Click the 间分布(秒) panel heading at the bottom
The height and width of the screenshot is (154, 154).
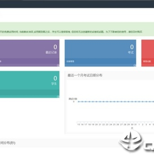coord(8,142)
